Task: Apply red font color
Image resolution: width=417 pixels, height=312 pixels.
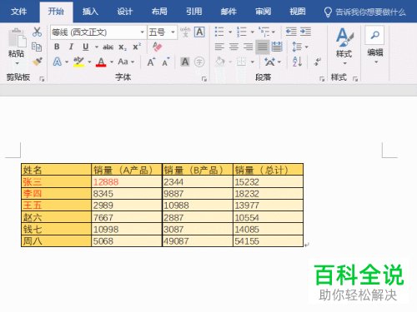Action: (x=101, y=62)
